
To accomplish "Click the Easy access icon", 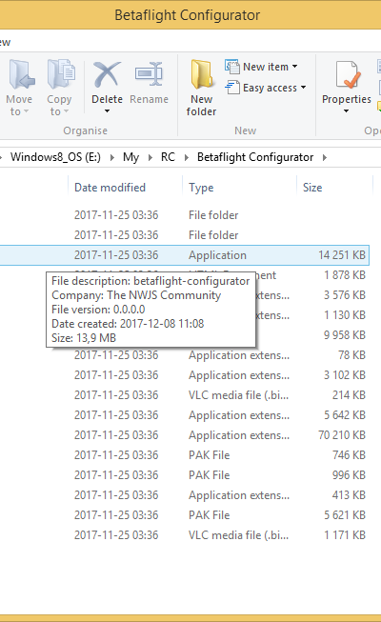I will [232, 88].
